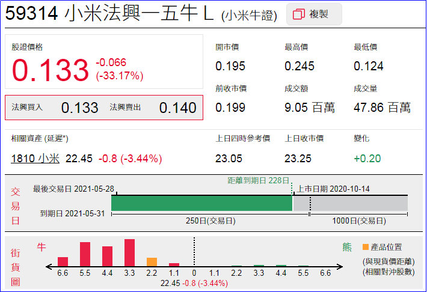The height and width of the screenshot is (292, 427).
Task: Click the 複製 copy button
Action: 314,14
